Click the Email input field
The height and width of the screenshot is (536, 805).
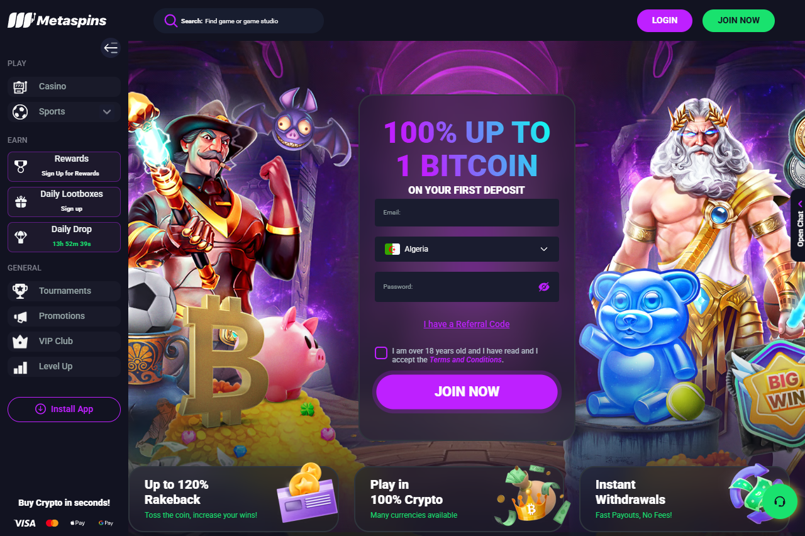(467, 213)
